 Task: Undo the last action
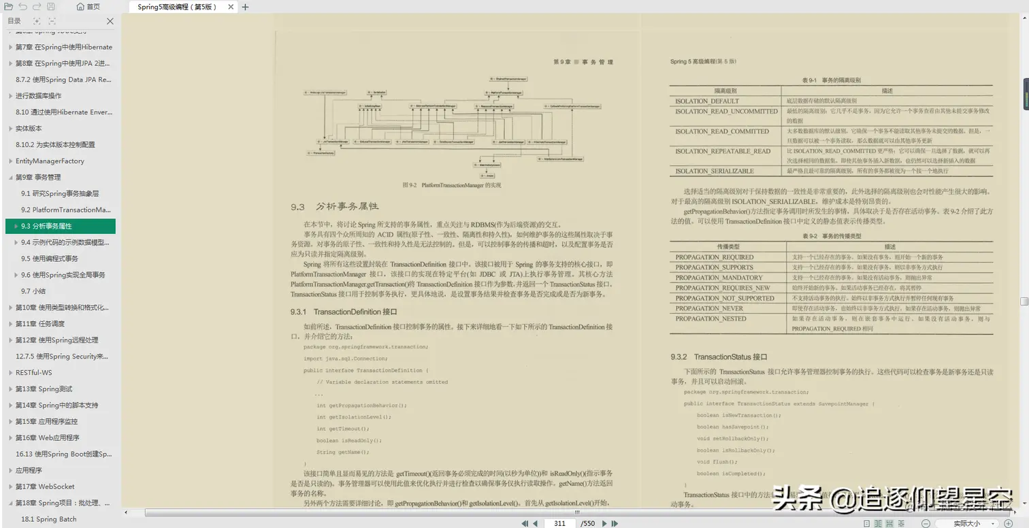(x=22, y=7)
